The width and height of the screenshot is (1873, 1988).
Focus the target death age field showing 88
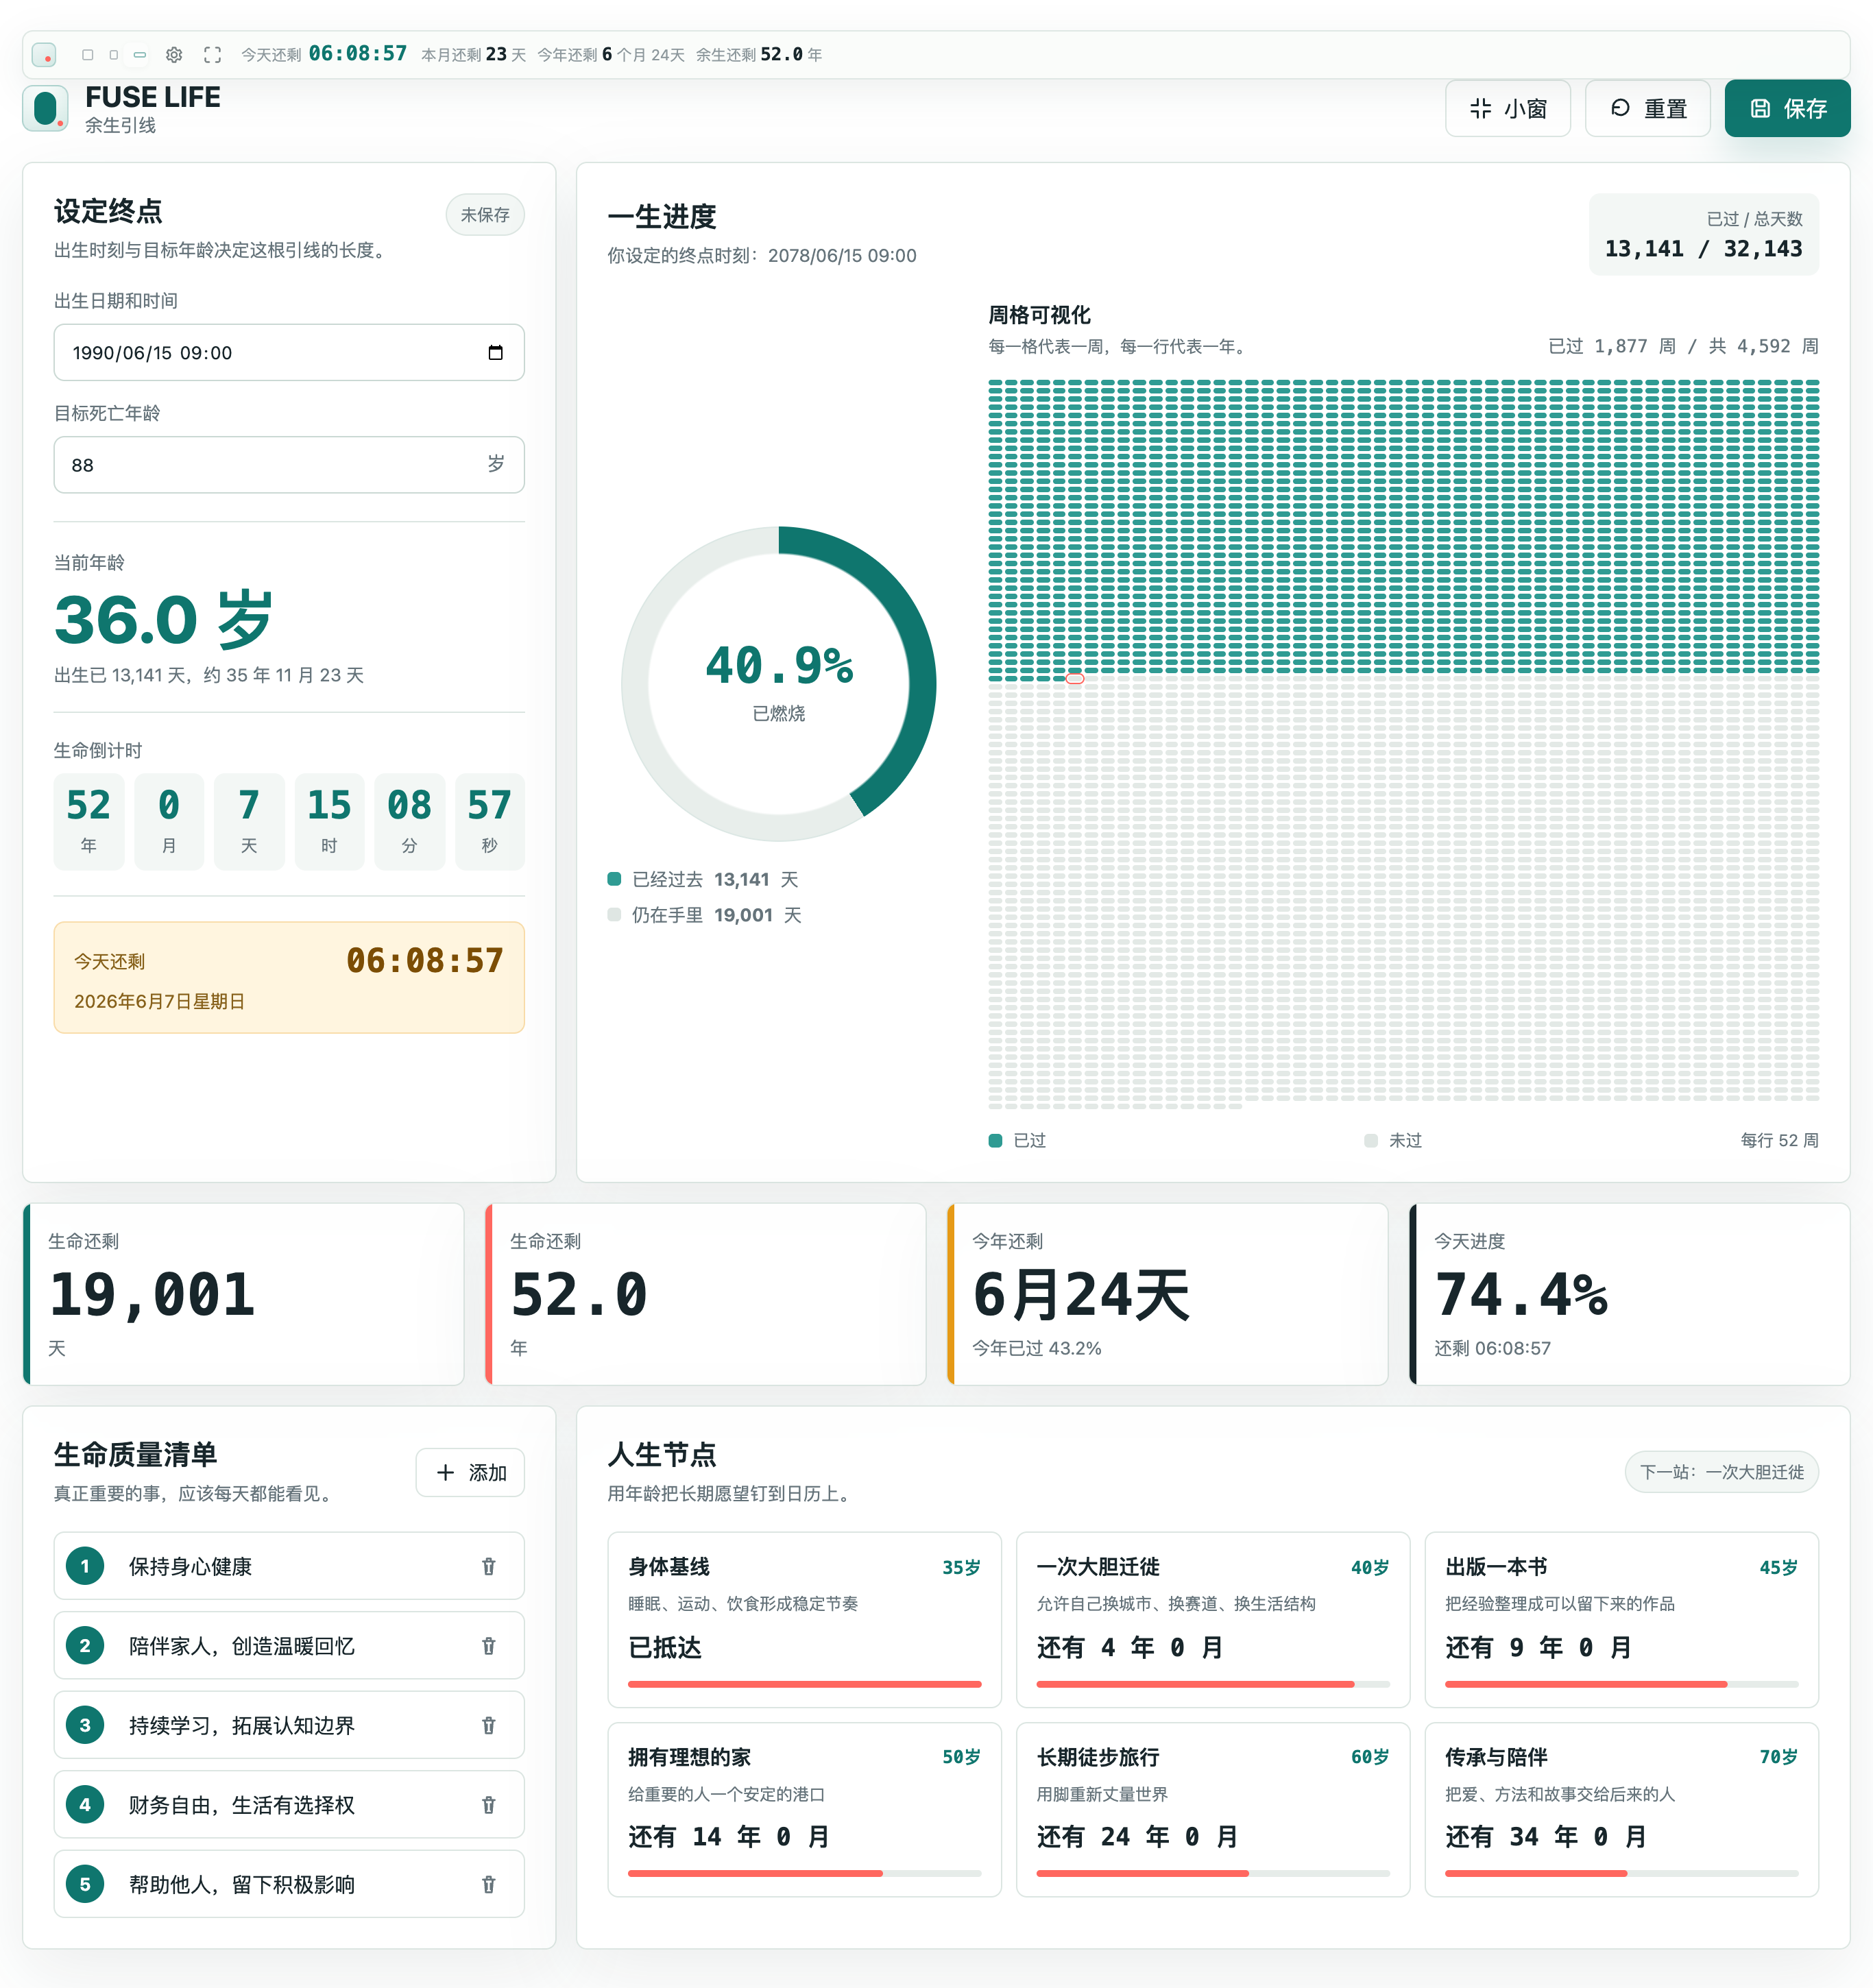coord(289,464)
